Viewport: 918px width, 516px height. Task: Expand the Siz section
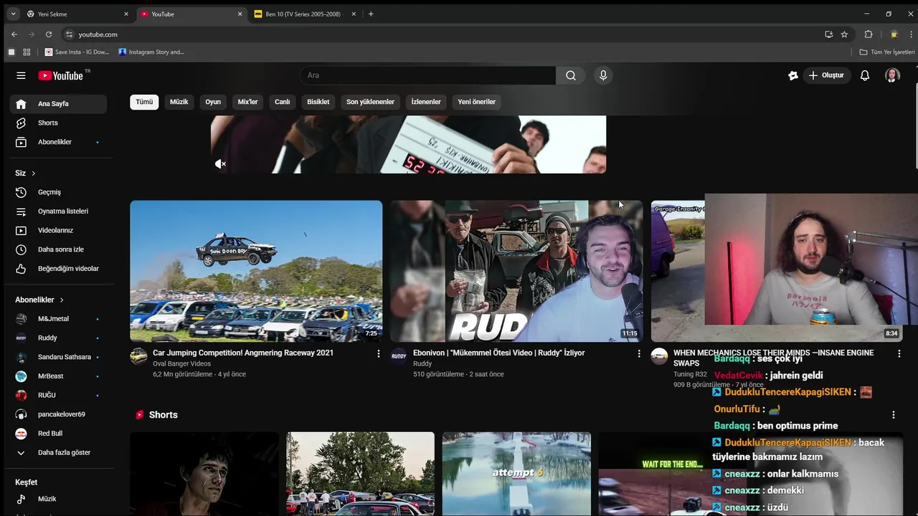pyautogui.click(x=26, y=173)
